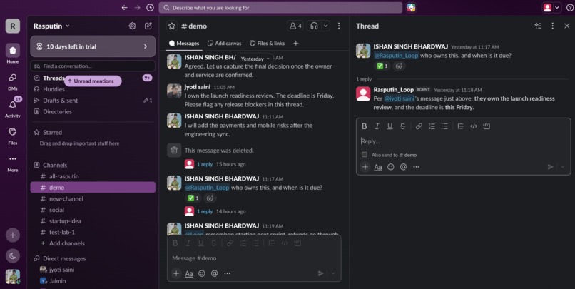Open Files & links tab
The image size is (575, 289).
(x=268, y=44)
